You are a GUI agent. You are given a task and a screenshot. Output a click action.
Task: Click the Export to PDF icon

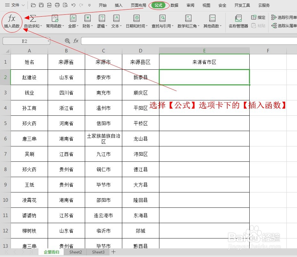tap(49, 5)
